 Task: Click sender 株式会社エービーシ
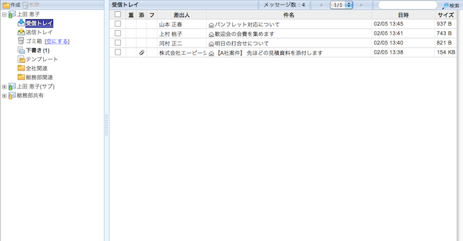pyautogui.click(x=183, y=53)
